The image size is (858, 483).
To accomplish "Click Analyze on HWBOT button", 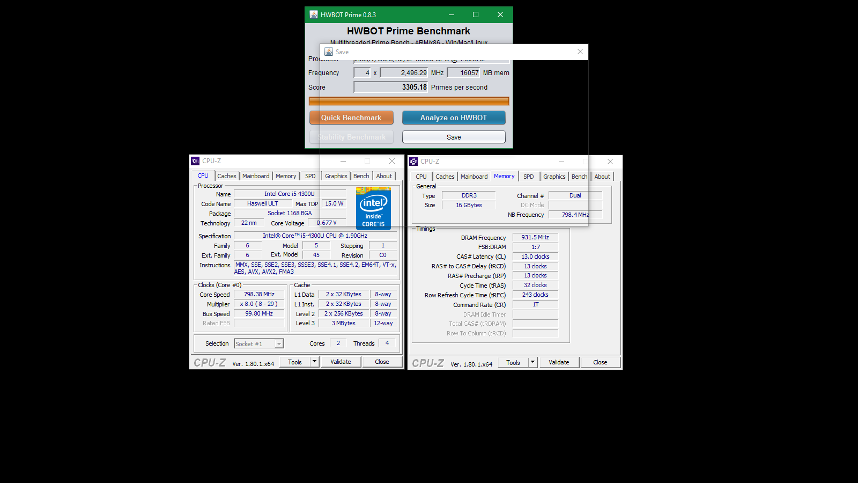I will click(454, 118).
